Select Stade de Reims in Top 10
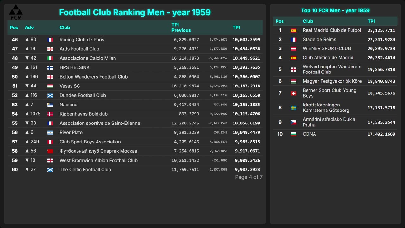The image size is (405, 228). point(320,40)
